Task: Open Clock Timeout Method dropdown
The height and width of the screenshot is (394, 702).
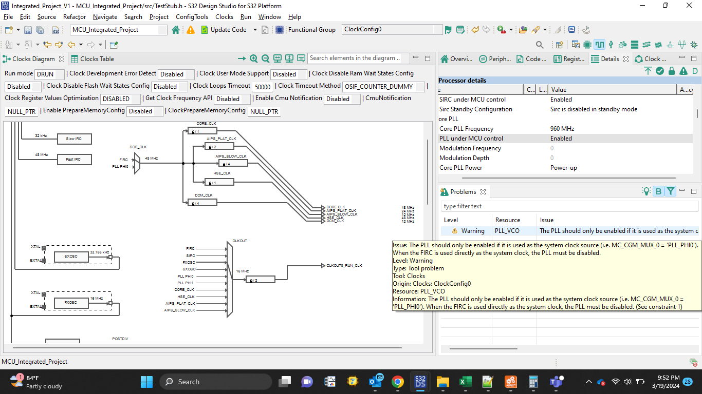Action: [384, 87]
